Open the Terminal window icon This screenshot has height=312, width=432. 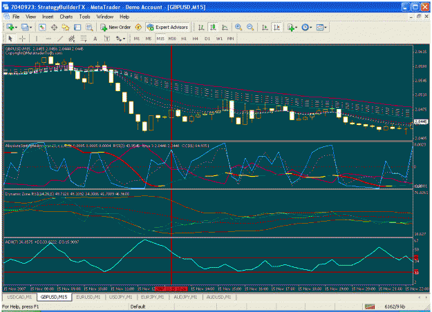pyautogui.click(x=77, y=27)
